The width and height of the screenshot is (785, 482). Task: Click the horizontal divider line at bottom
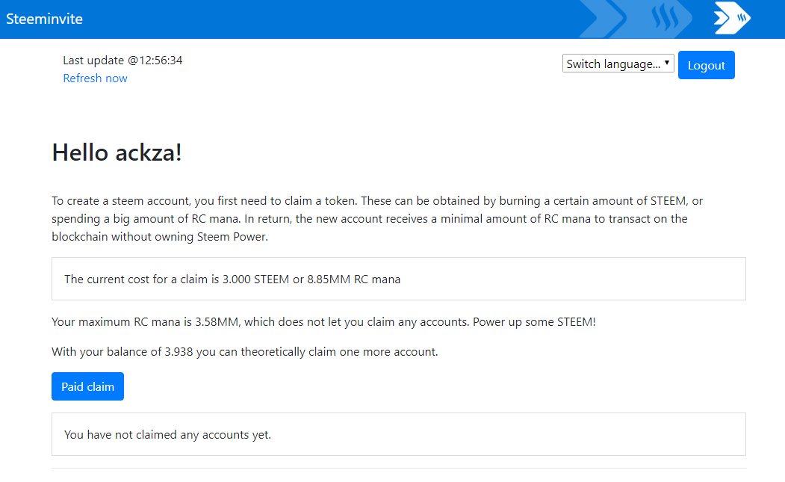[398, 468]
